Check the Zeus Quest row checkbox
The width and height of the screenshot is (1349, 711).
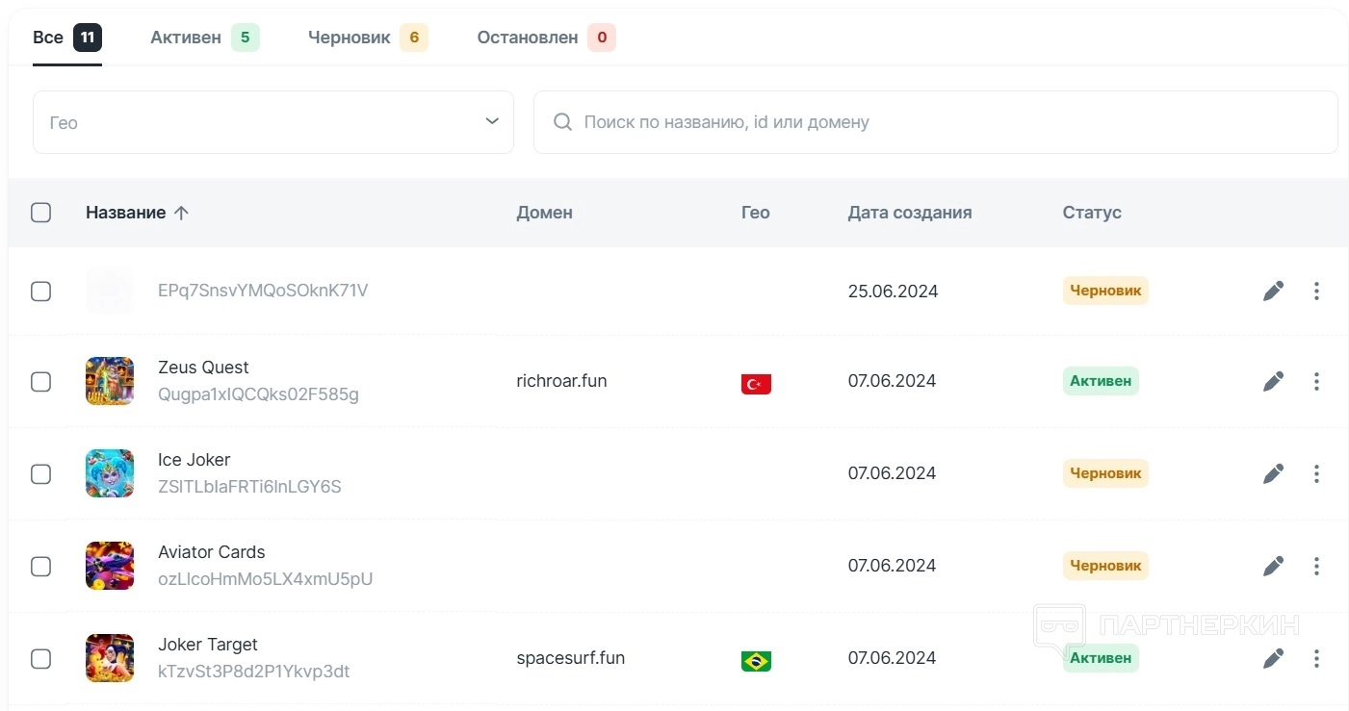pos(40,382)
